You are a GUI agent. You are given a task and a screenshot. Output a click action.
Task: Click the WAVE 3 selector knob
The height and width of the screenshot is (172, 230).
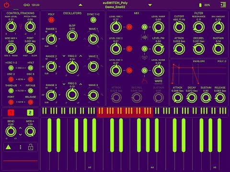tap(93, 95)
